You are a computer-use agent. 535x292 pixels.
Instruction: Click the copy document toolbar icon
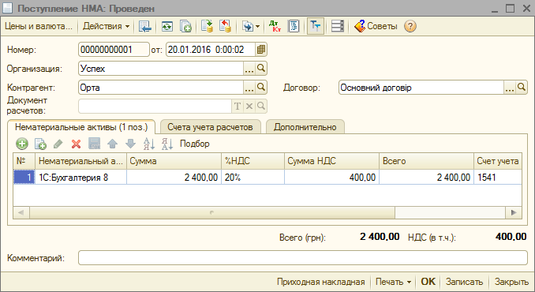(185, 26)
